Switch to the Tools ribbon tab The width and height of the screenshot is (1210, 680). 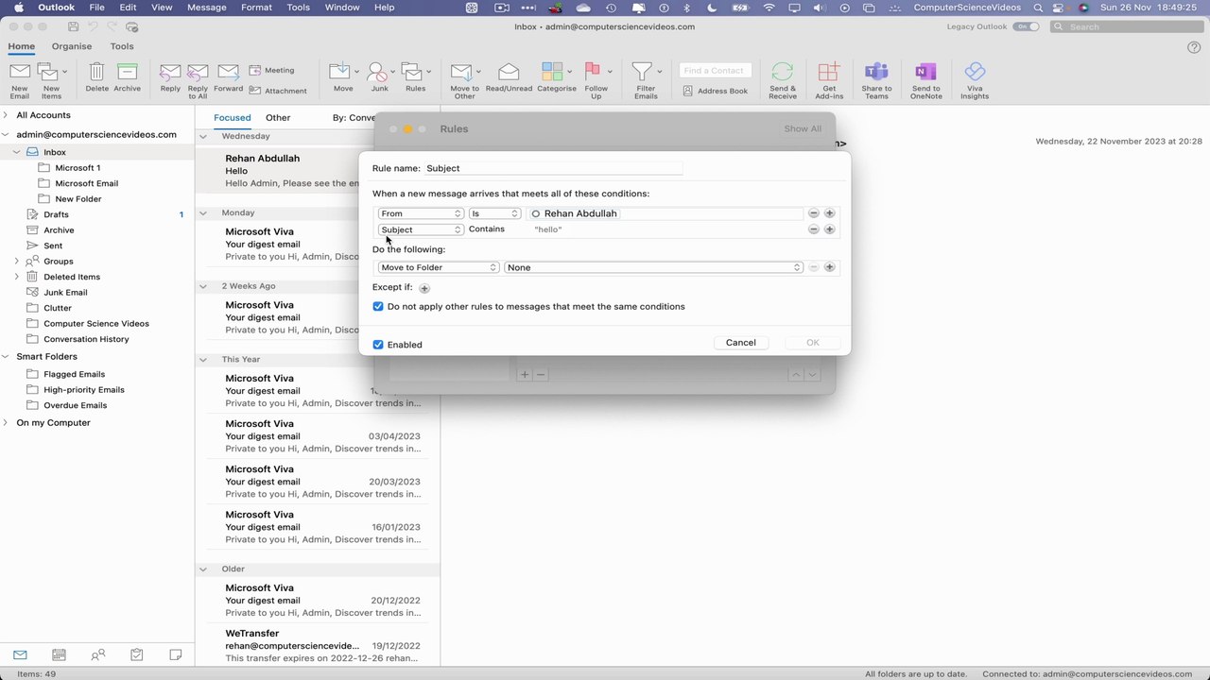pyautogui.click(x=122, y=46)
